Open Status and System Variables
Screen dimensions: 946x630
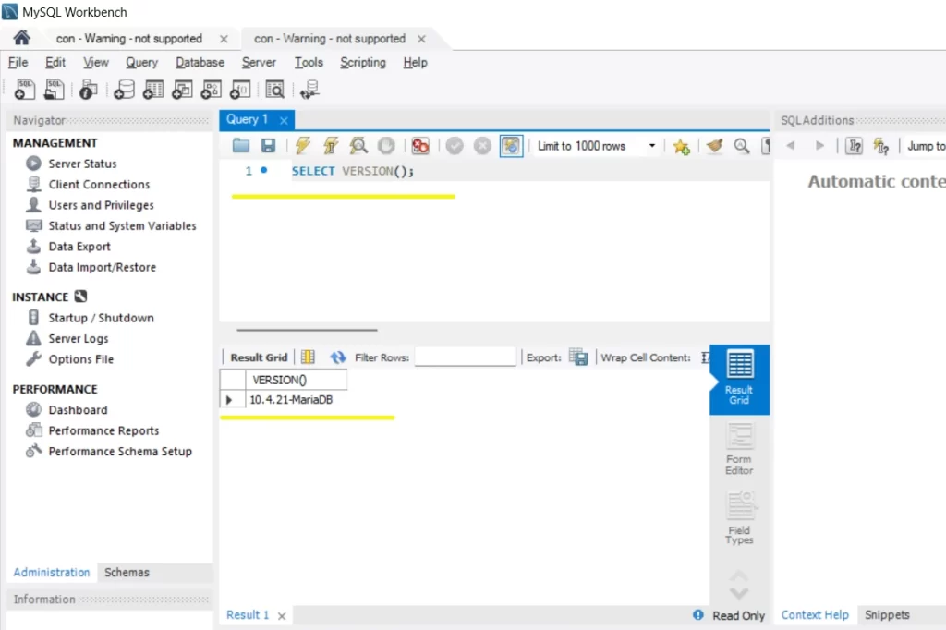pyautogui.click(x=122, y=225)
